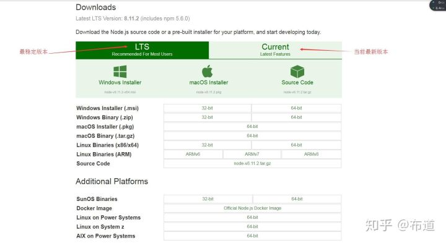Download 64-bit Windows Installer (.msi)
Viewport: 446px width, 243px height.
[296, 108]
